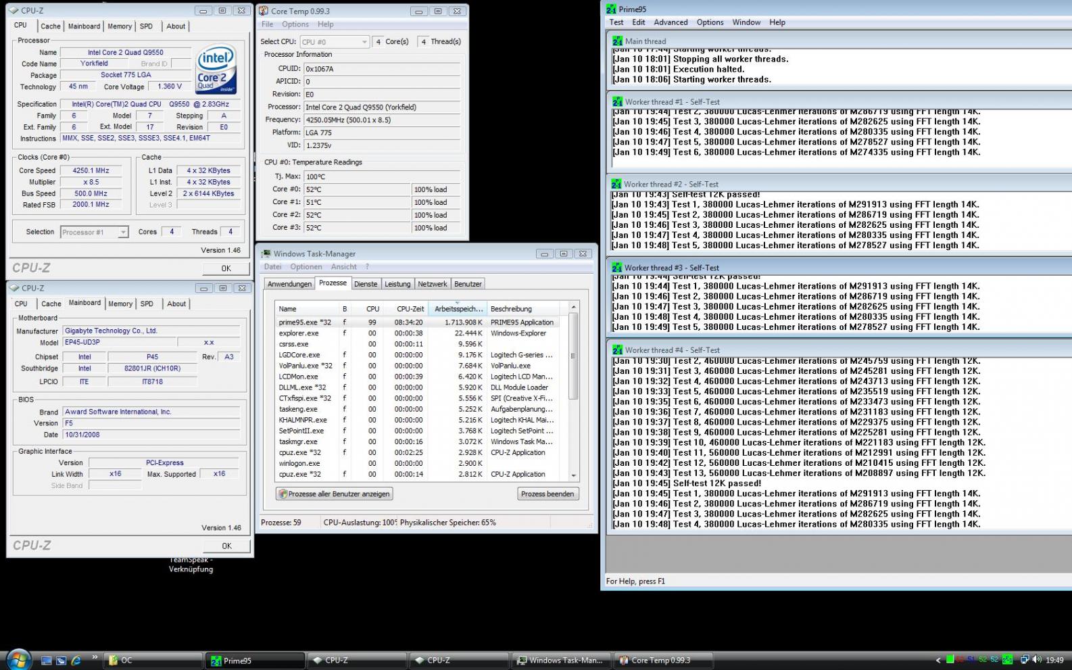This screenshot has width=1072, height=670.
Task: Switch to Core Temp 0.99.3 taskbar button
Action: coord(663,661)
